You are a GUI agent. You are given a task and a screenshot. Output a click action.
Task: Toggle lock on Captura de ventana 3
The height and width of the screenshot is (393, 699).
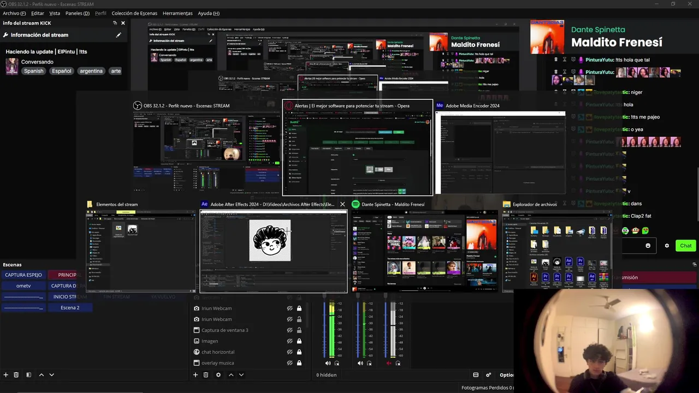(x=299, y=330)
